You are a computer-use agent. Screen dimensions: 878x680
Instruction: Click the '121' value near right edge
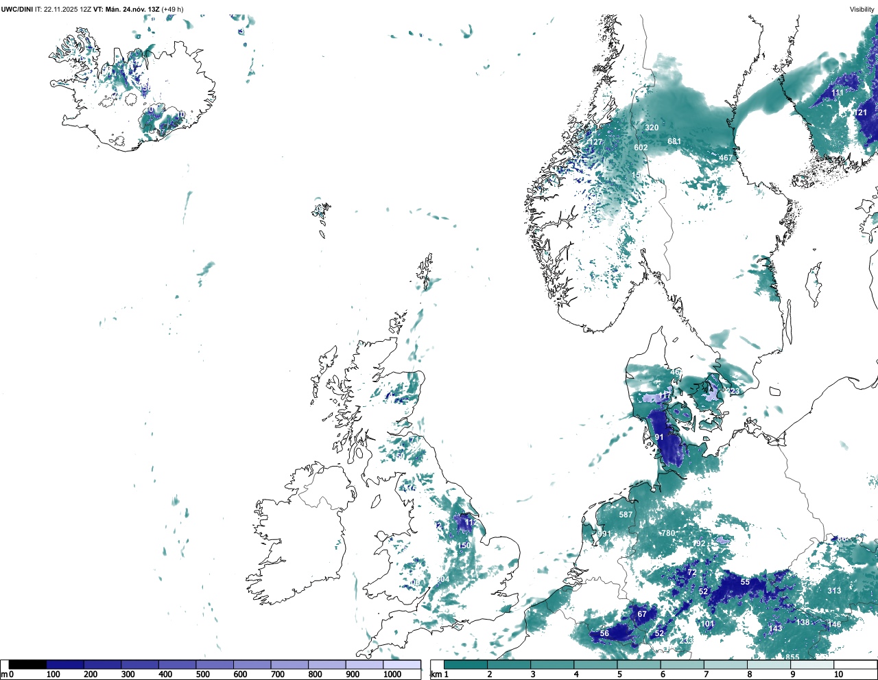point(860,113)
